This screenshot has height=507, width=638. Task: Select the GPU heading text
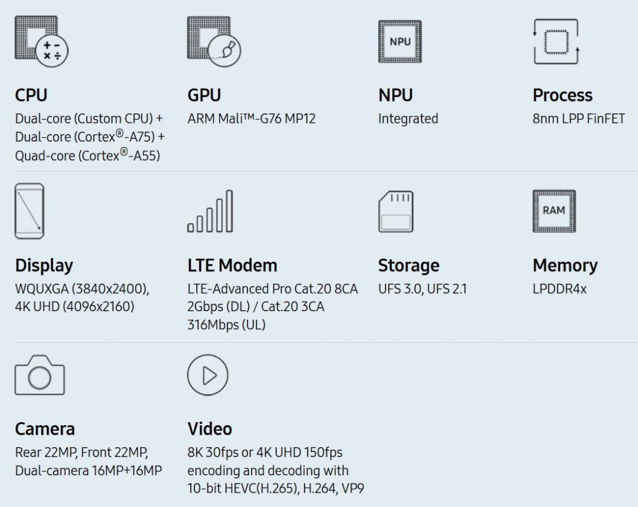coord(204,95)
